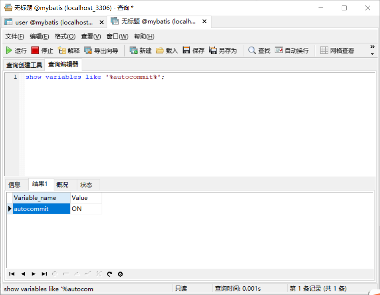The height and width of the screenshot is (295, 380).
Task: Open the 查看 menu
Action: pos(91,36)
